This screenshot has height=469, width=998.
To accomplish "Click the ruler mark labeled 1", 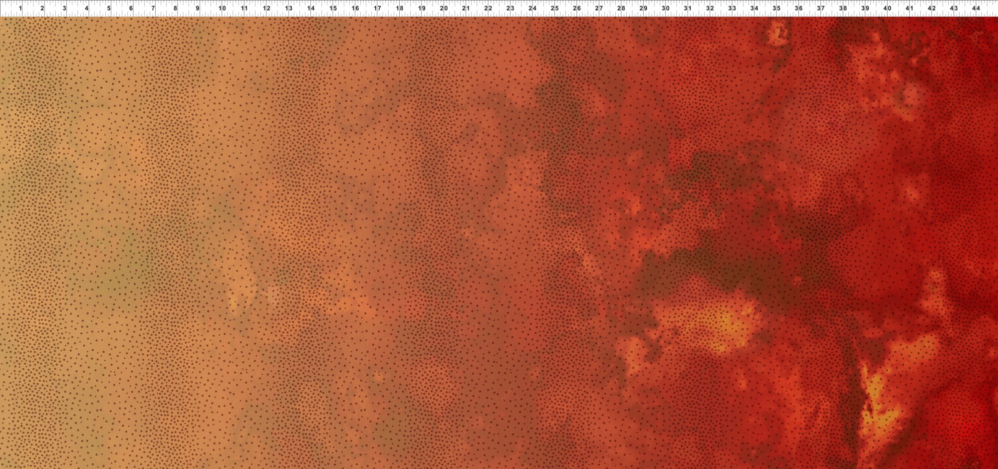I will (x=20, y=8).
